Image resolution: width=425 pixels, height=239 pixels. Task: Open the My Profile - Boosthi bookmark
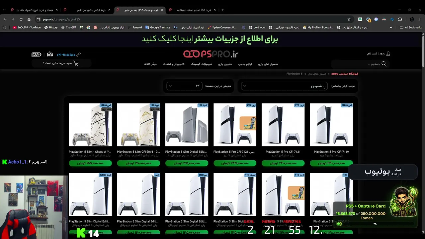coord(318,28)
